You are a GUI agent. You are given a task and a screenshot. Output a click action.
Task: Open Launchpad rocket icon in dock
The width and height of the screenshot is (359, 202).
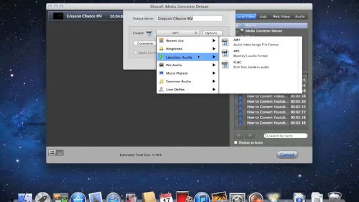coord(43,198)
